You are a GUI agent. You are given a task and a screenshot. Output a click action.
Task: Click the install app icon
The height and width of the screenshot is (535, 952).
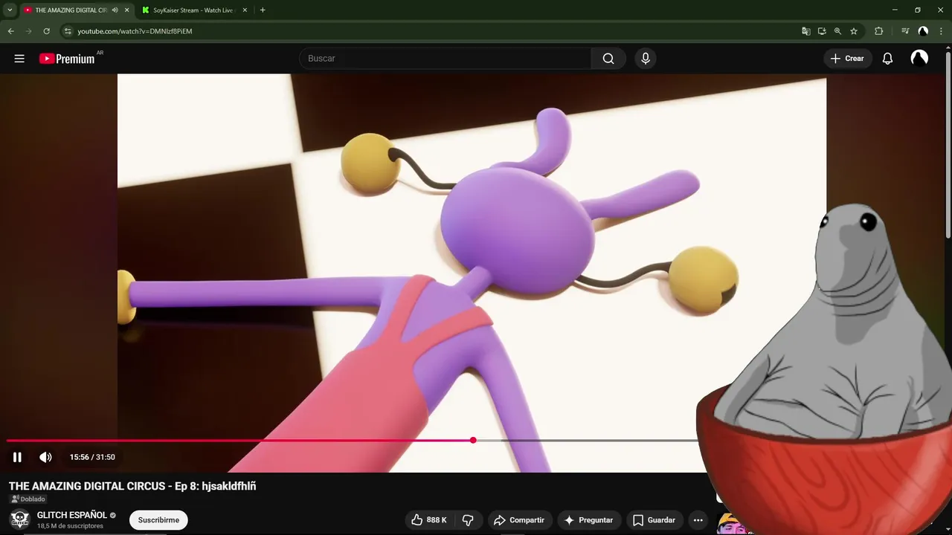[822, 31]
